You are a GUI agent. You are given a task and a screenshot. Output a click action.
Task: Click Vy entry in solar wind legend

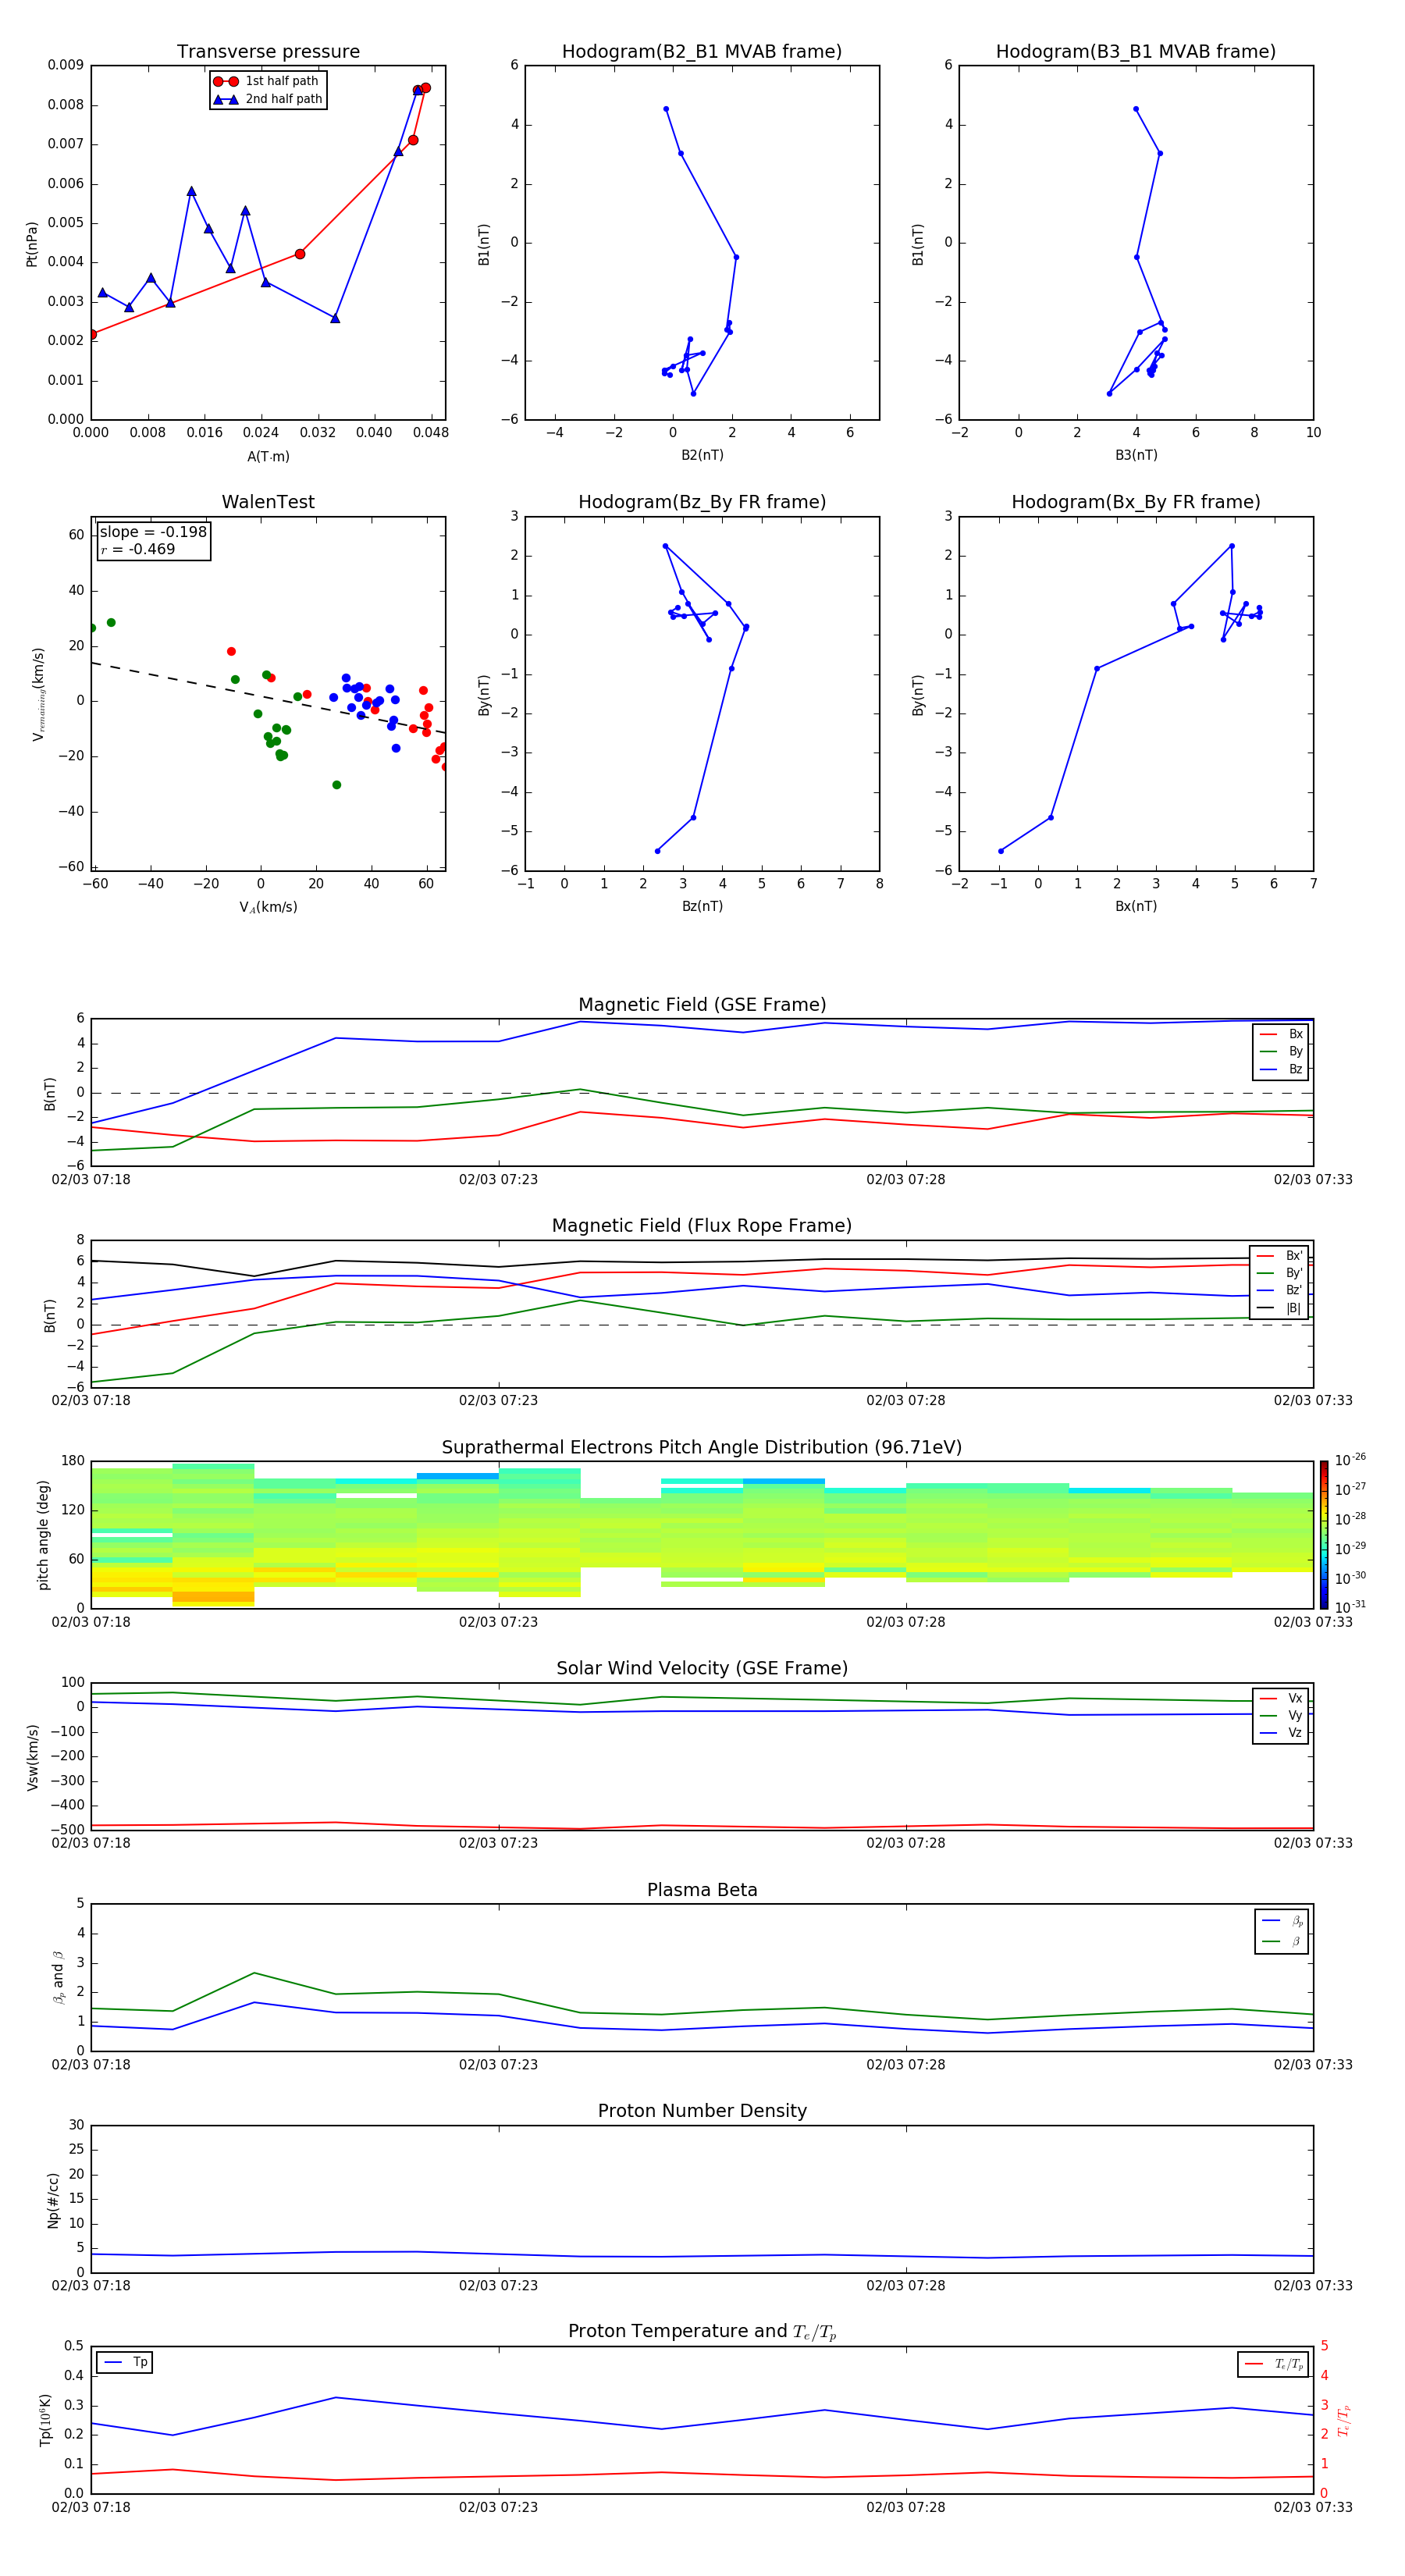point(1281,1715)
